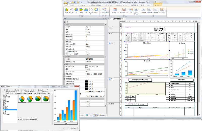The image size is (202, 131).
Task: Select the line (折れ線) chart type icon
Action: (x=71, y=9)
